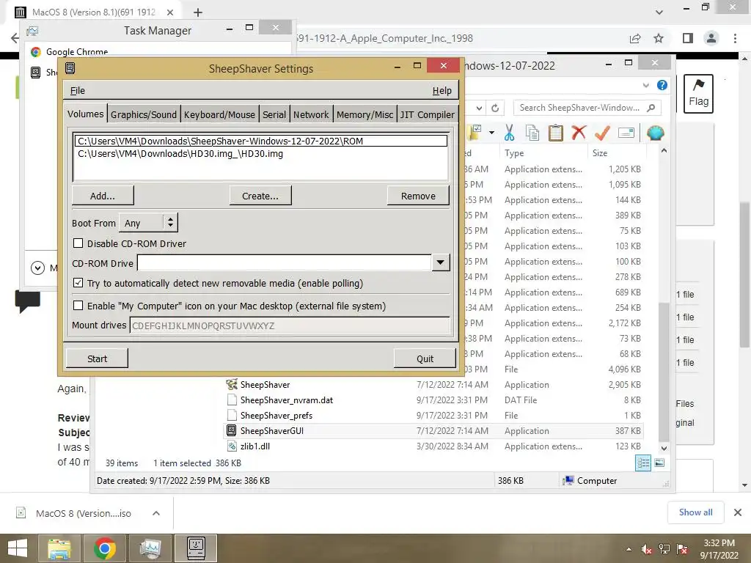Click the cut scissors icon in Explorer toolbar
Viewport: 751px width, 563px height.
click(509, 133)
